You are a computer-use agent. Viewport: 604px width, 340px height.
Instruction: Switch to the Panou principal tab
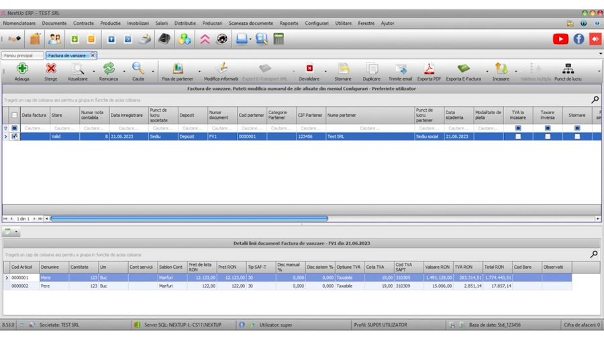(20, 56)
